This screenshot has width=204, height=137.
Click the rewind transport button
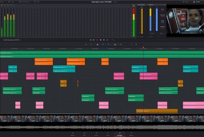[x=91, y=40]
